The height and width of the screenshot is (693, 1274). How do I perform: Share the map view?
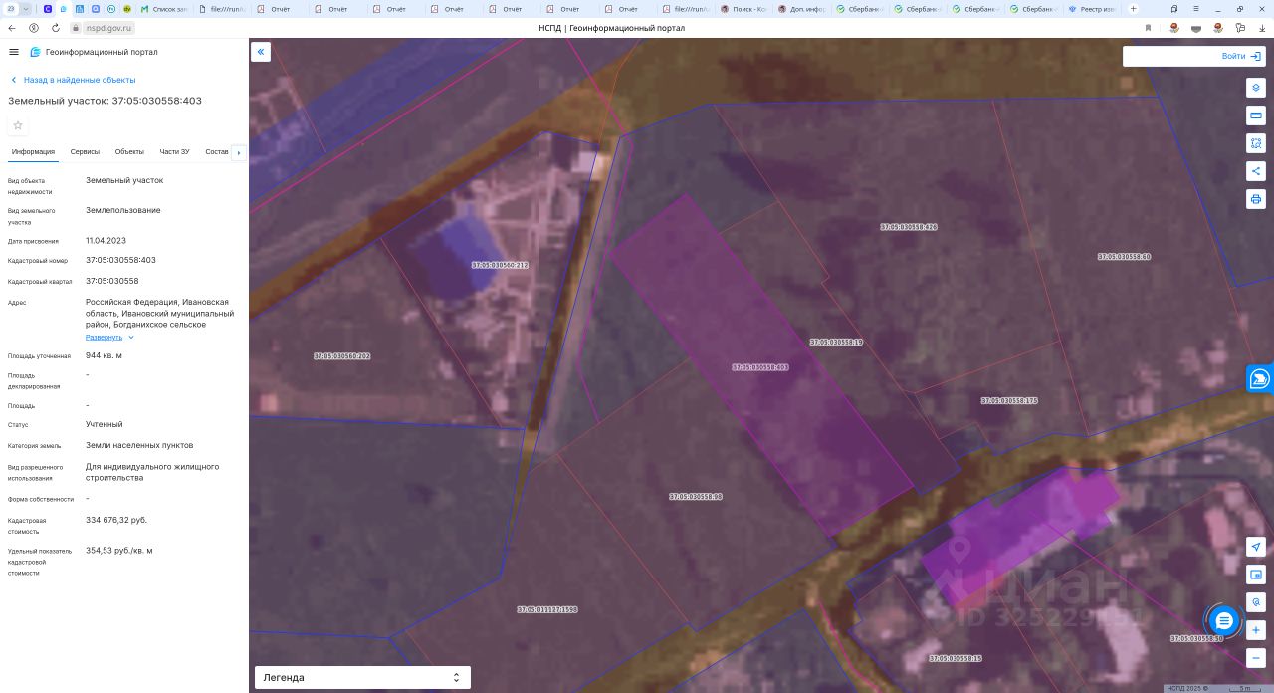pos(1256,171)
